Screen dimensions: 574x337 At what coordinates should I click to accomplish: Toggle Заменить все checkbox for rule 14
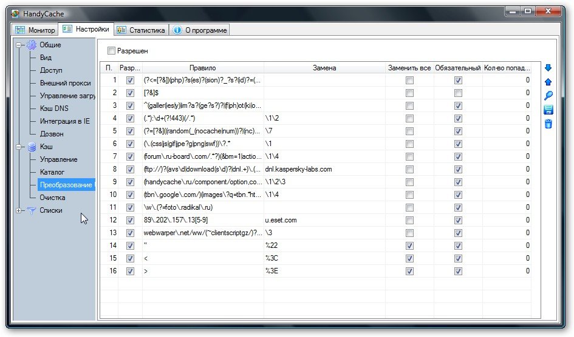tap(409, 245)
